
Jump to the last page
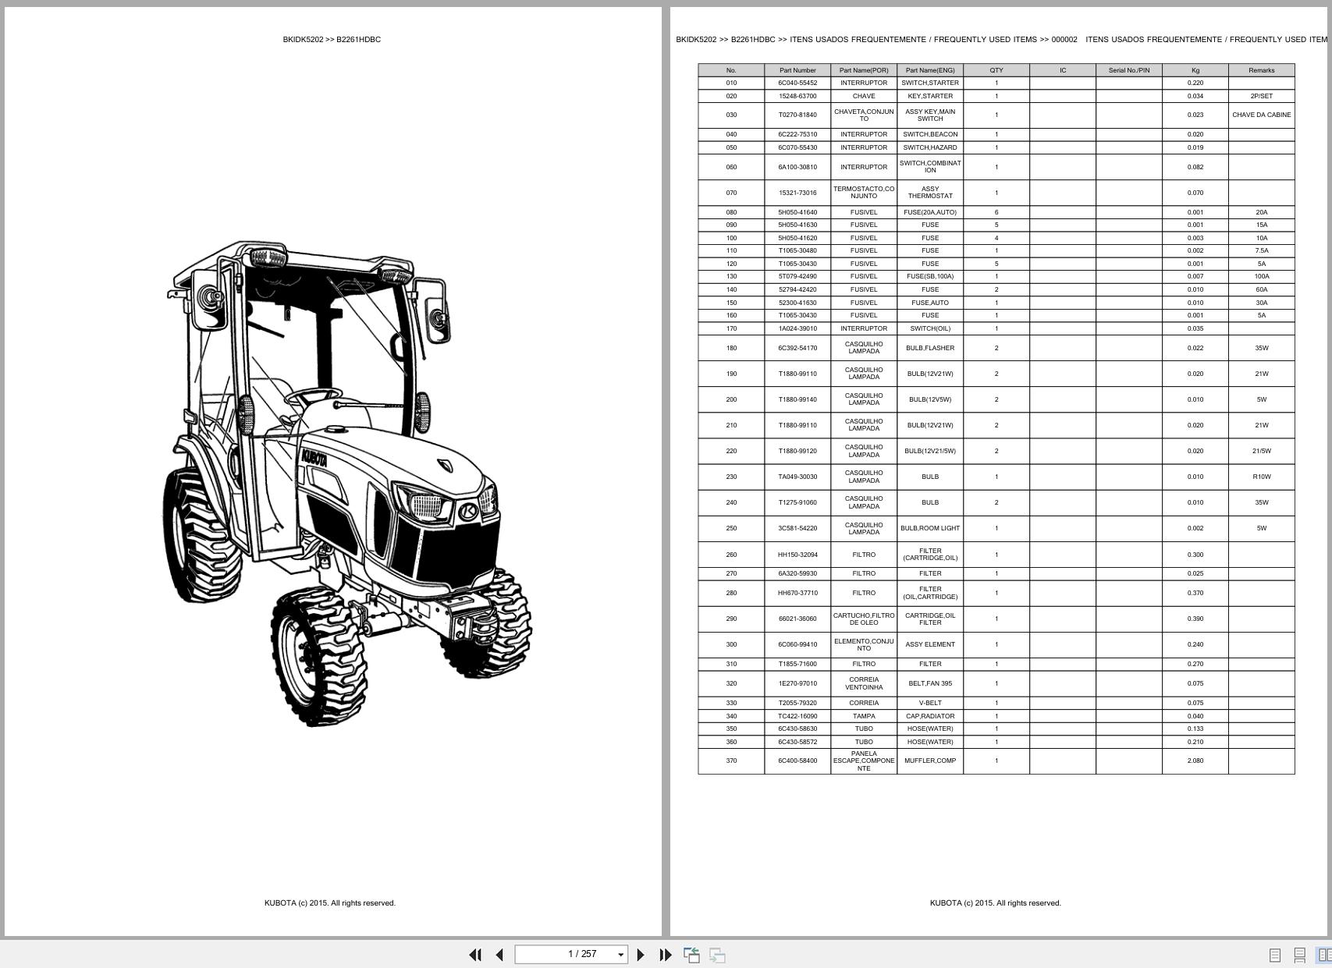click(x=665, y=955)
